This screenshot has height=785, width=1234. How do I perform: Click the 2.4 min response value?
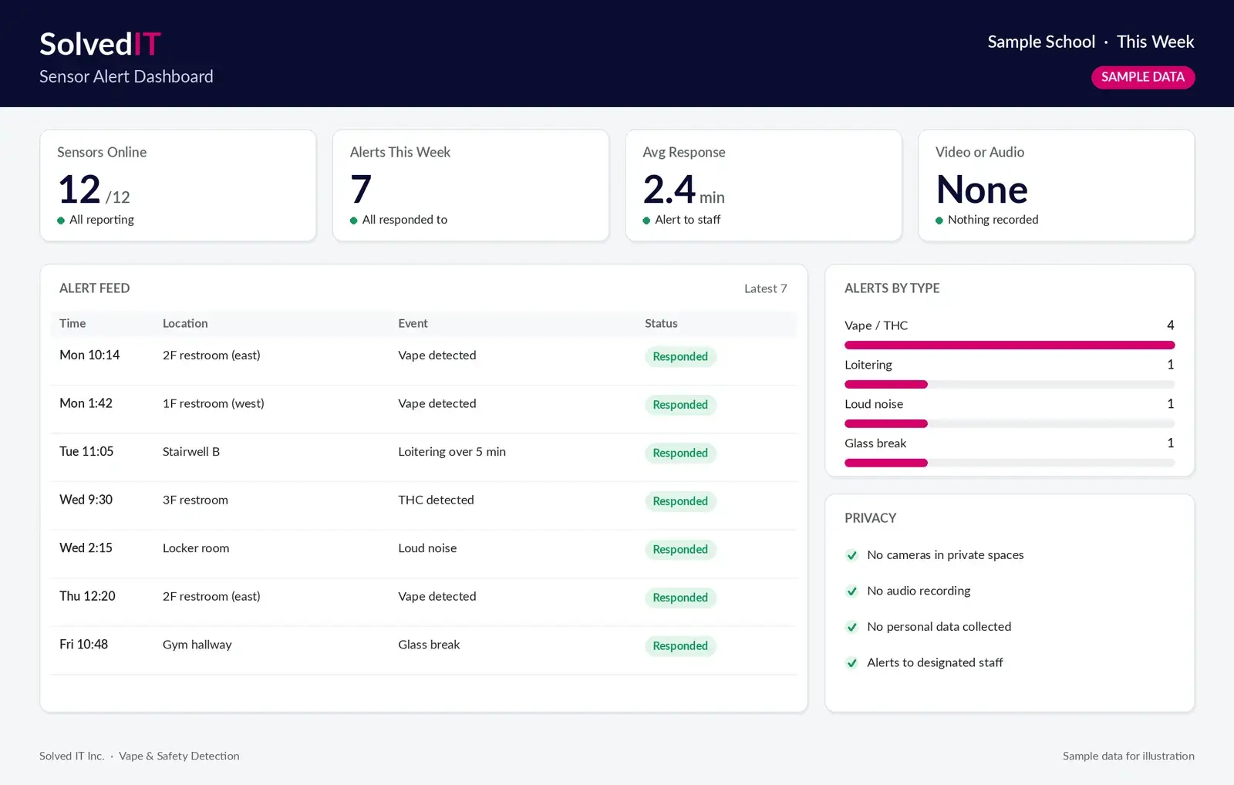(683, 190)
